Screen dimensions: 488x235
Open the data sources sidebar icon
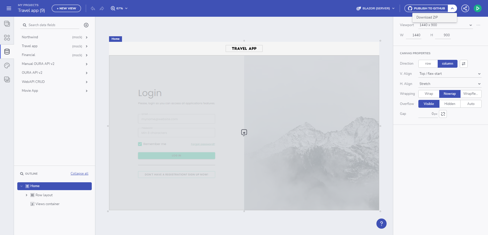7,52
